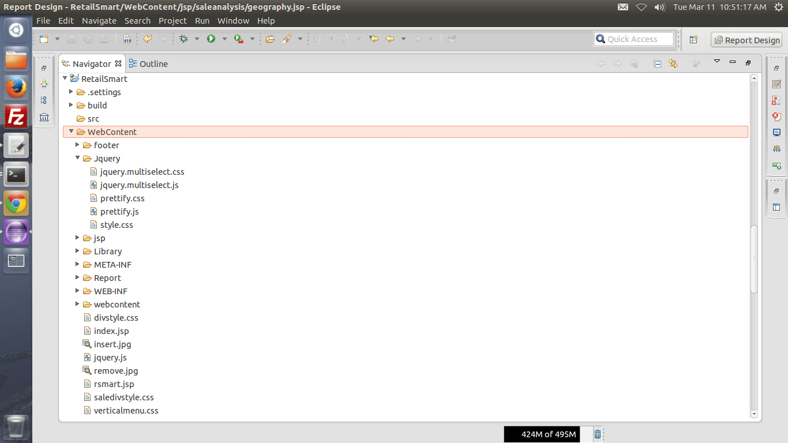
Task: Launch the Debug tool in the toolbar
Action: (185, 39)
